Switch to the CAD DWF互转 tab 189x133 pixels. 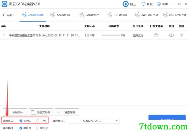coord(175,15)
